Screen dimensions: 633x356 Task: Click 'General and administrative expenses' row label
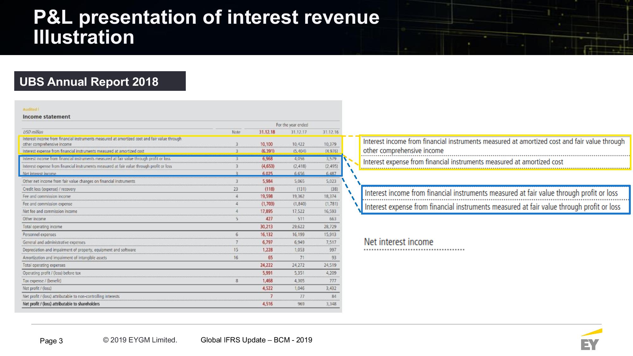(54, 242)
